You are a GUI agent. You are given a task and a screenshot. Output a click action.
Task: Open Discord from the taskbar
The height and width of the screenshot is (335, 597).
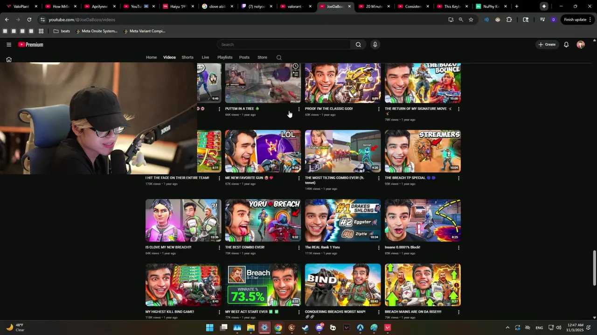[319, 328]
